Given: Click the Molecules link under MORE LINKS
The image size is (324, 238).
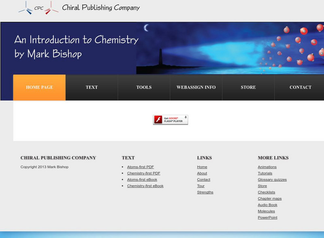Looking at the screenshot, I should [266, 211].
